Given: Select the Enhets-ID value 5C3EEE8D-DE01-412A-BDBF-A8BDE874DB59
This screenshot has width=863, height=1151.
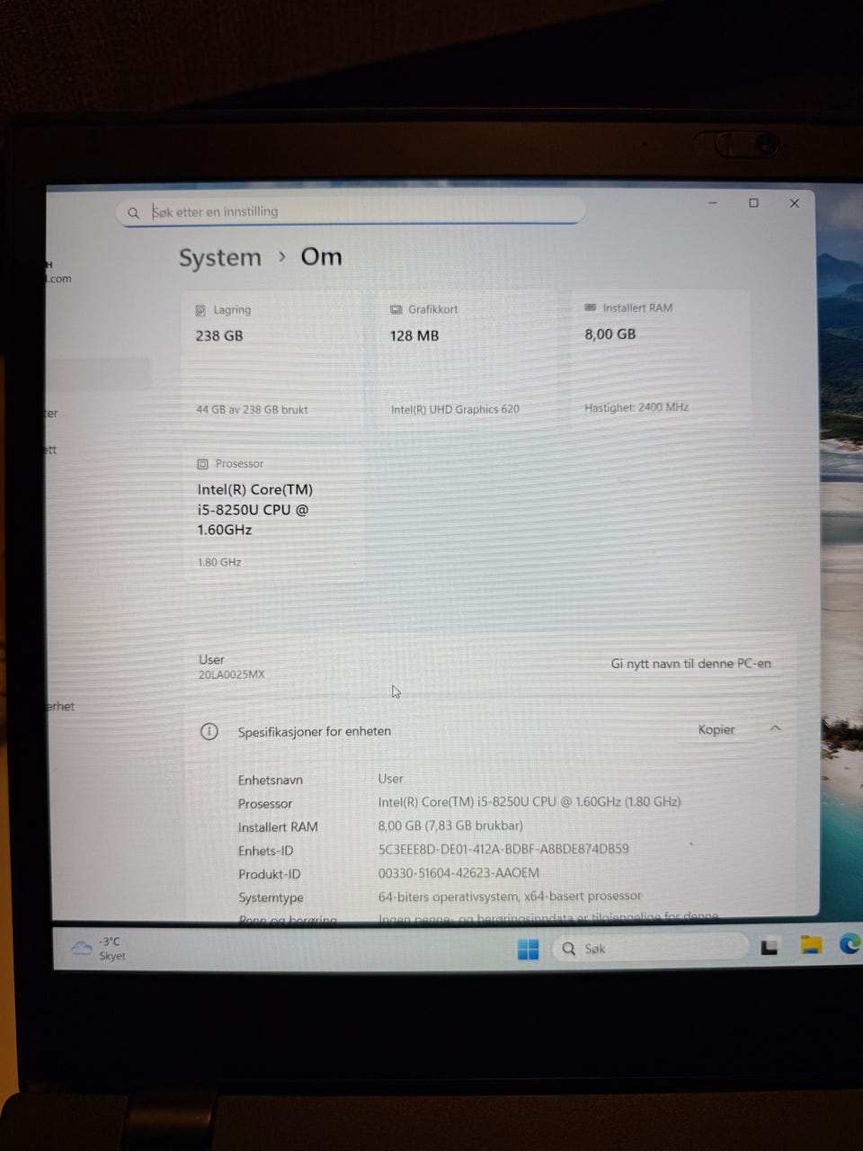Looking at the screenshot, I should 503,849.
